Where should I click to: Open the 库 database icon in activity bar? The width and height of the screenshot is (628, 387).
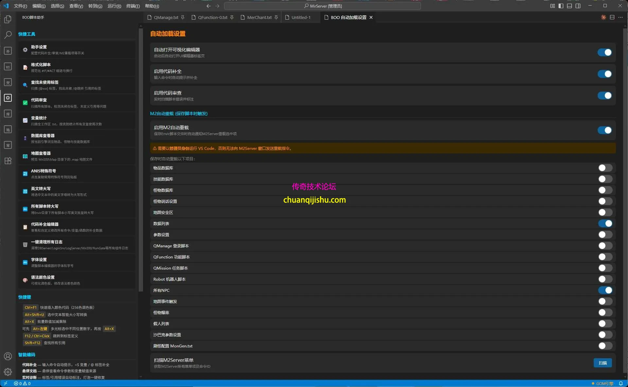click(8, 114)
